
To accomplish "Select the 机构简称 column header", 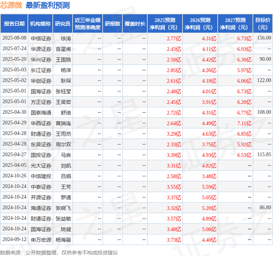I will (x=40, y=24).
